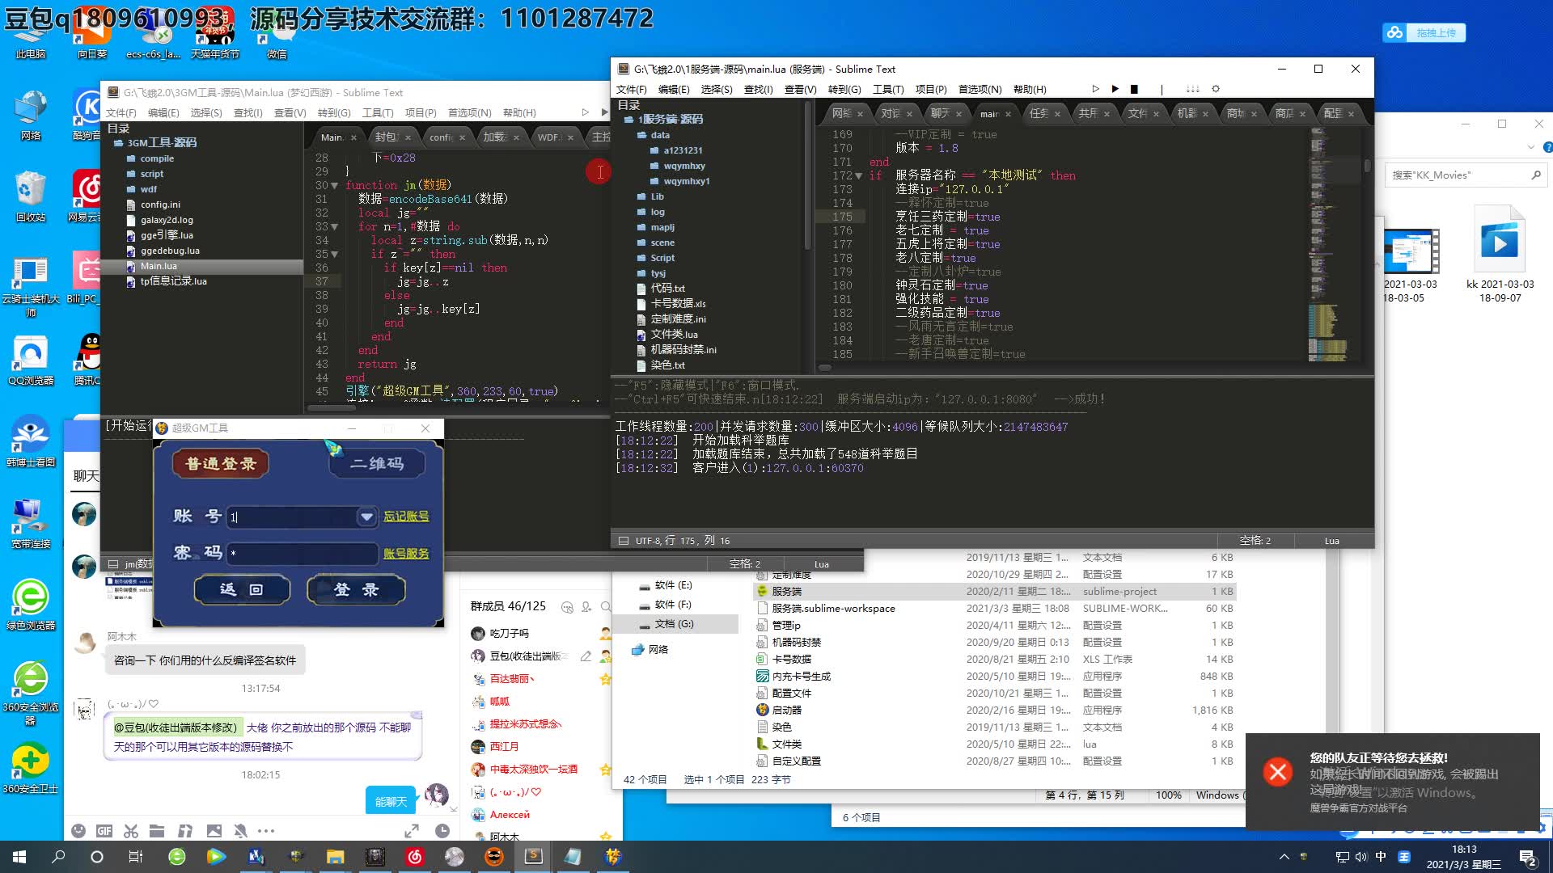Click the gear icon in server Sublime toolbar

tap(1215, 89)
